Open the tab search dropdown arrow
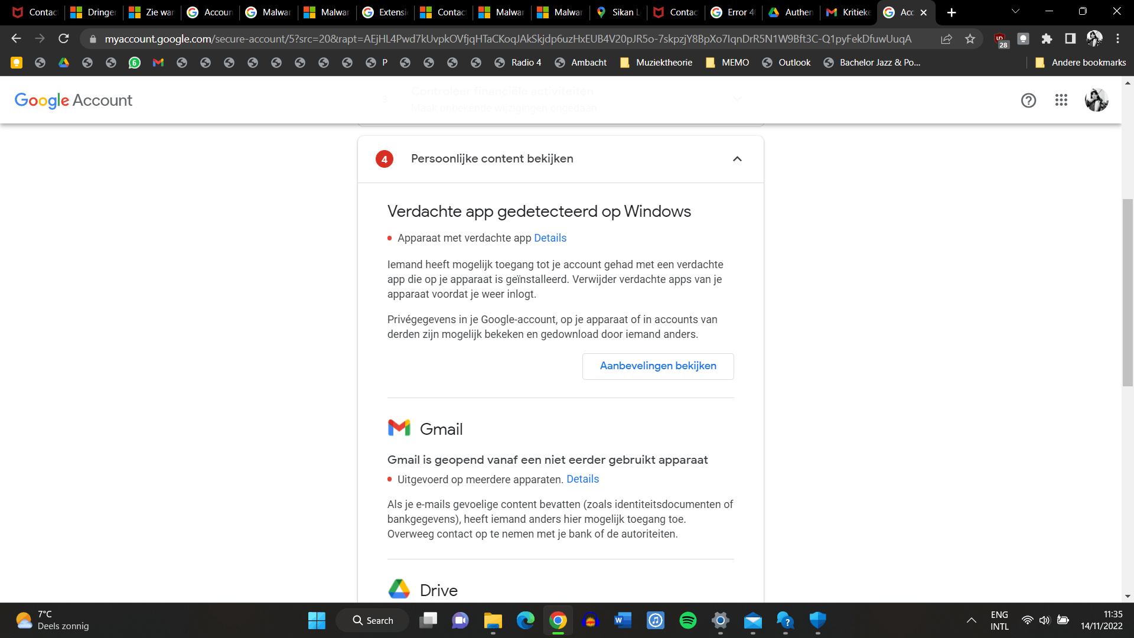This screenshot has width=1134, height=638. coord(1015,12)
